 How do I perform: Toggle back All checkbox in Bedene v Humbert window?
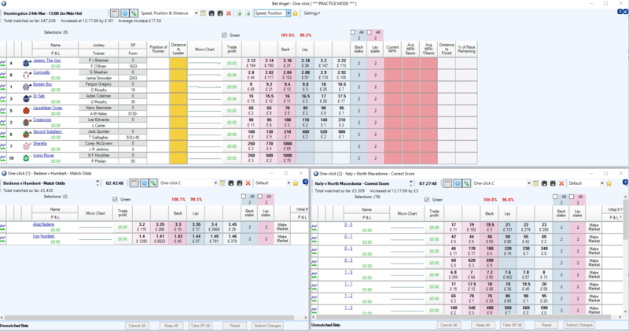244,197
